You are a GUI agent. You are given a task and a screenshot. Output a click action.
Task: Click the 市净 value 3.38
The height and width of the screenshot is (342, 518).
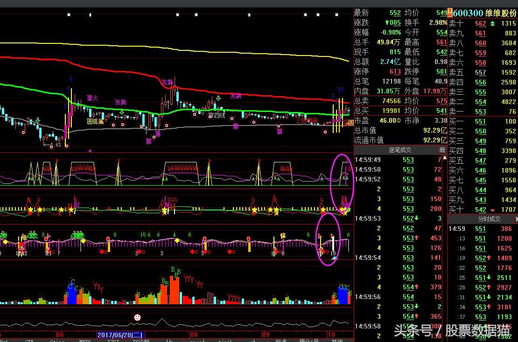click(441, 120)
